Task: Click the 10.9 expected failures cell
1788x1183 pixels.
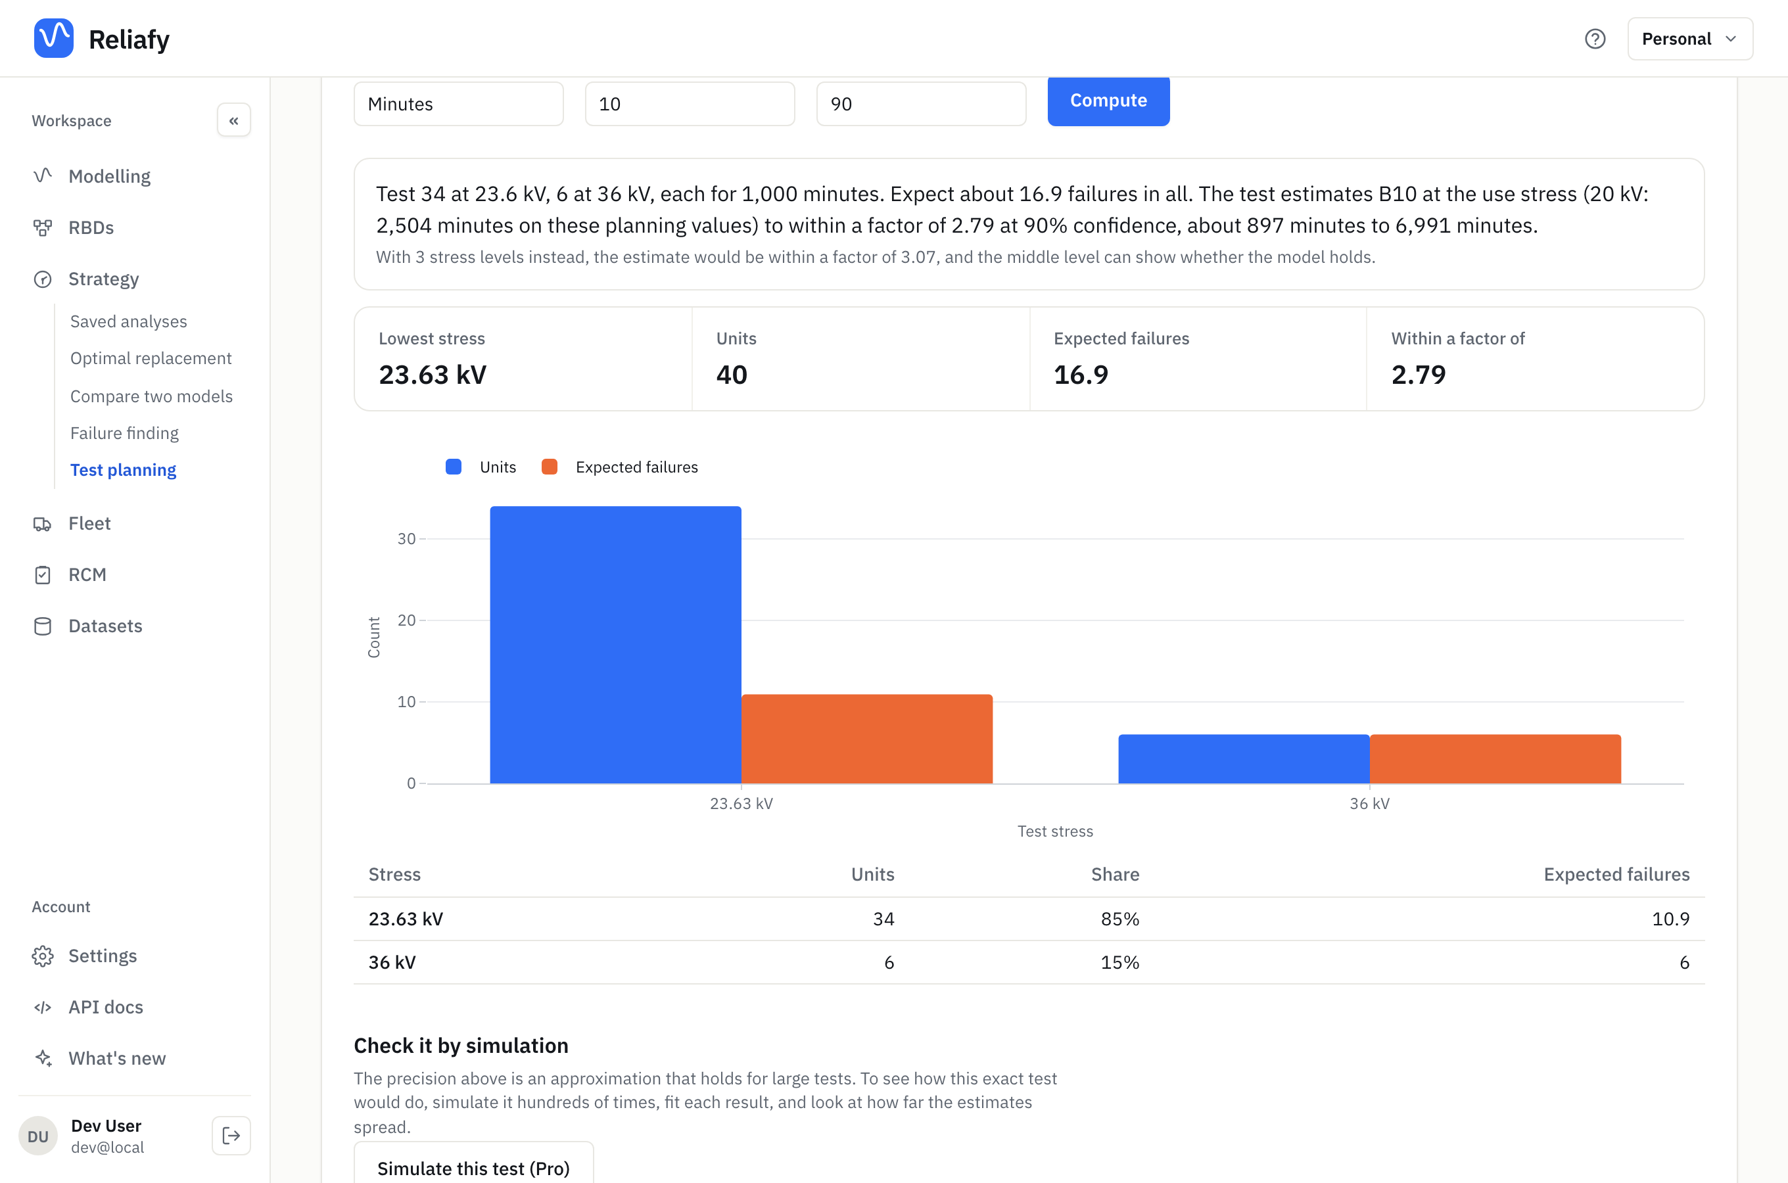Action: tap(1670, 919)
